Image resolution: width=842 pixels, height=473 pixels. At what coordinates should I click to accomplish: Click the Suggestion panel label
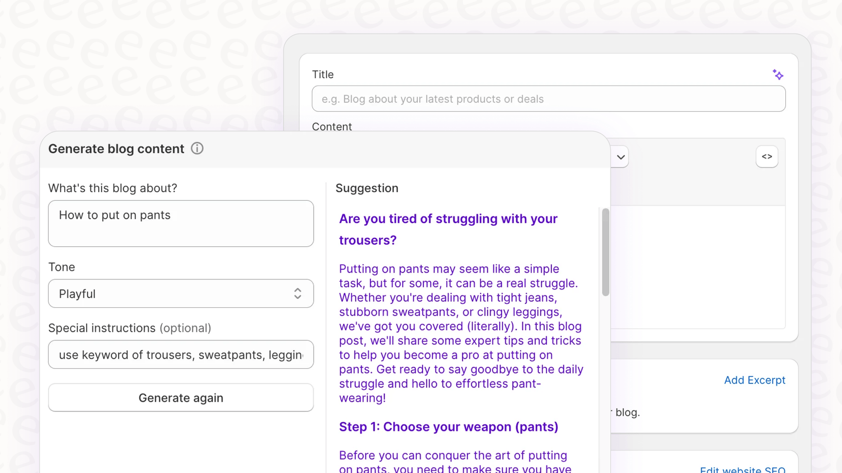367,188
